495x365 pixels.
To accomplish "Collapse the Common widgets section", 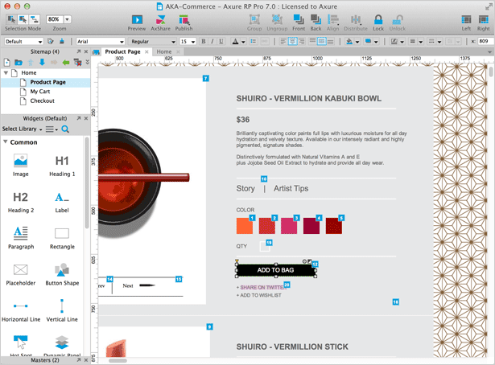I will click(x=5, y=141).
